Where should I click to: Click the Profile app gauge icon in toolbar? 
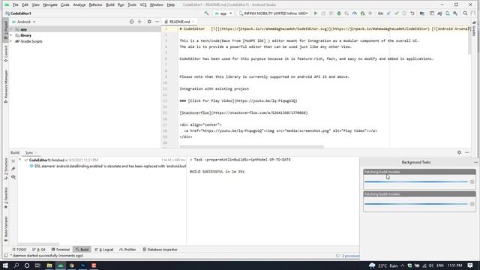tap(355, 13)
